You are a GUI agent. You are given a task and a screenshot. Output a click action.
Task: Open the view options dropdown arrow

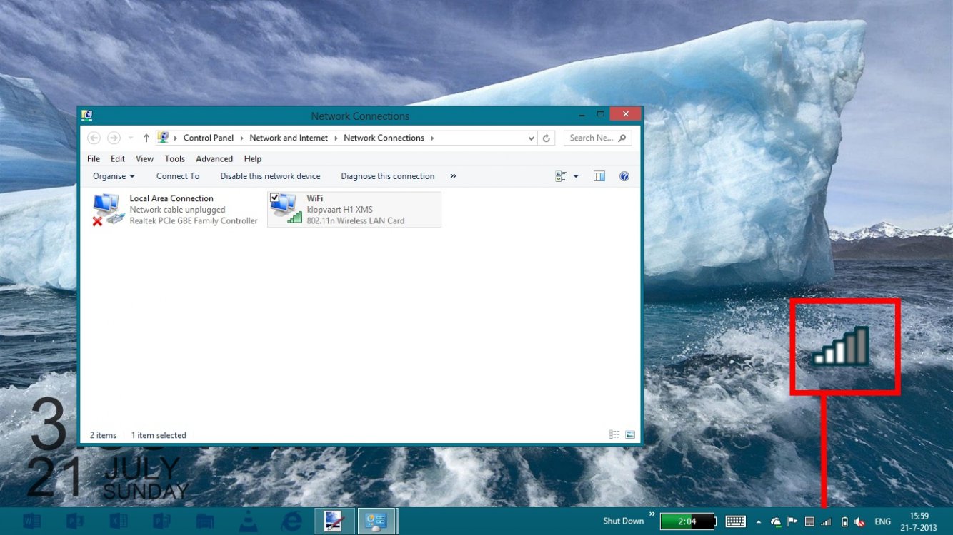(x=576, y=176)
